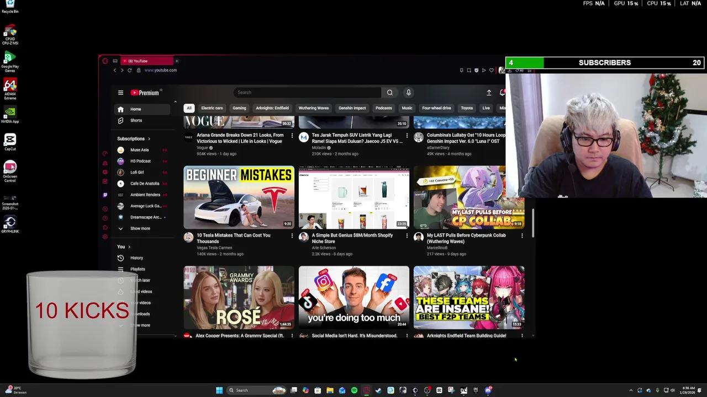
Task: Click the www.youtube.com address bar
Action: [x=161, y=70]
